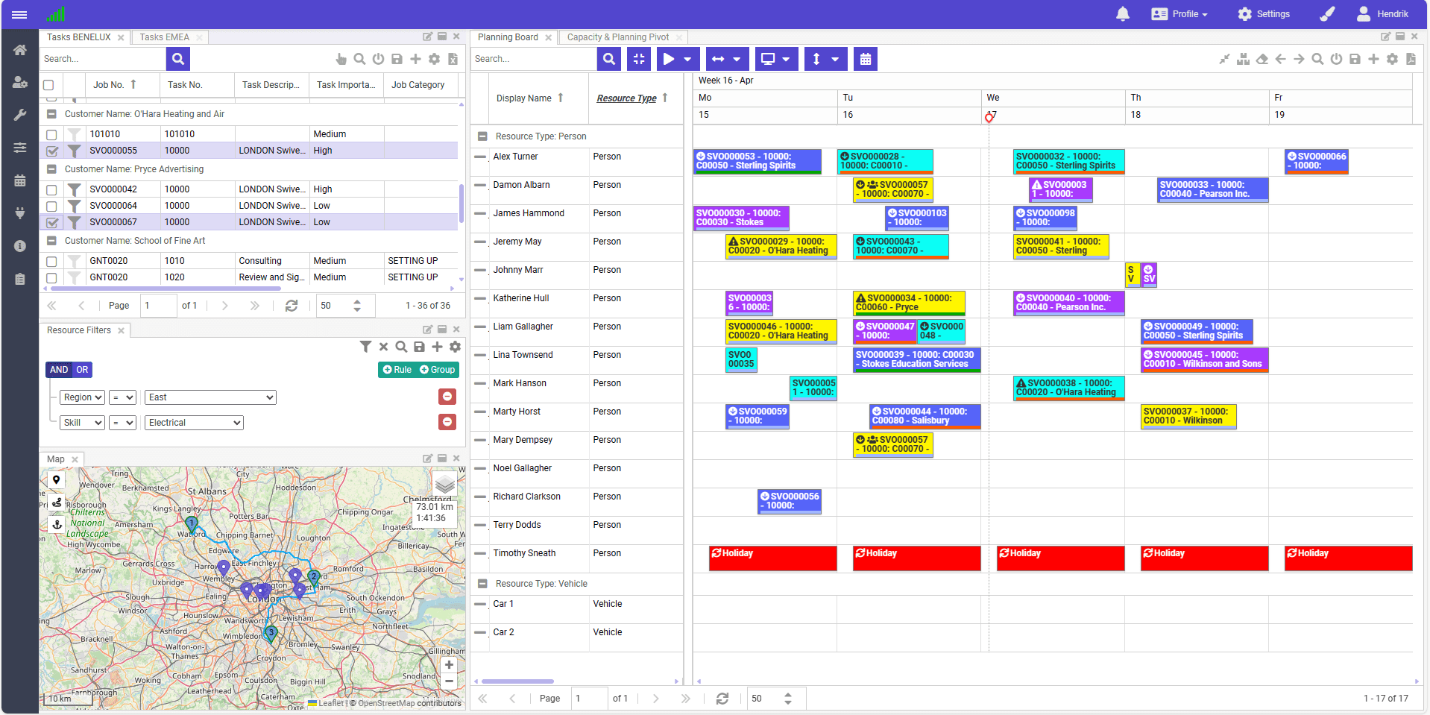Viewport: 1430px width, 715px height.
Task: Save the current Planning Board layout
Action: [x=1355, y=59]
